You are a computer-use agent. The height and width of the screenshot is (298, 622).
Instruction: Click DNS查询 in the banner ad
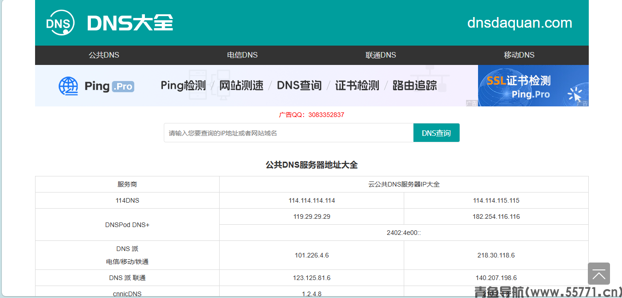click(x=299, y=86)
